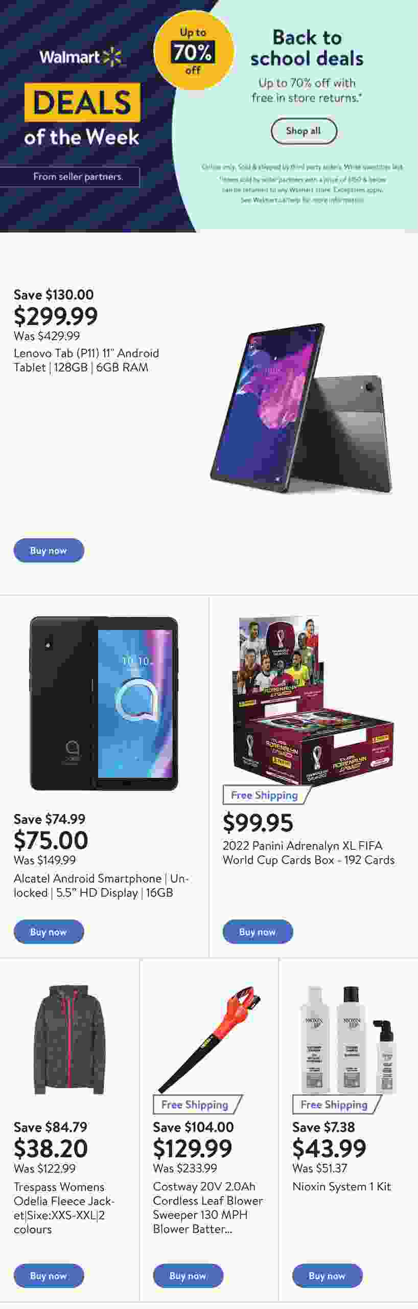
Task: Buy the Trespass Womens Odelia Fleece Jacket
Action: click(49, 1276)
